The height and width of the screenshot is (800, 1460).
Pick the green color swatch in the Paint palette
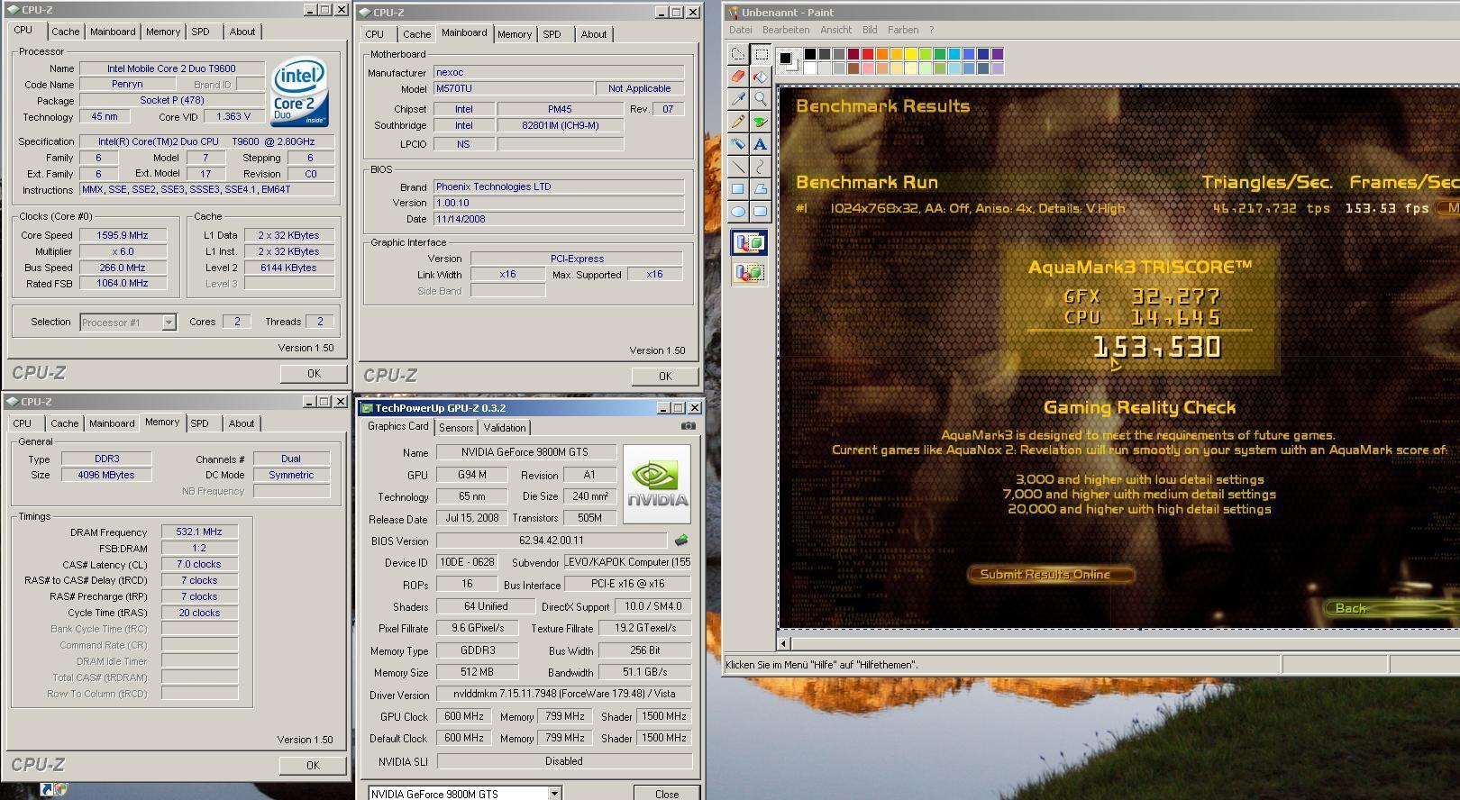click(940, 54)
